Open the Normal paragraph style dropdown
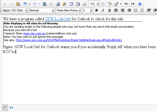Screen dimensions: 157x112 pos(42,10)
